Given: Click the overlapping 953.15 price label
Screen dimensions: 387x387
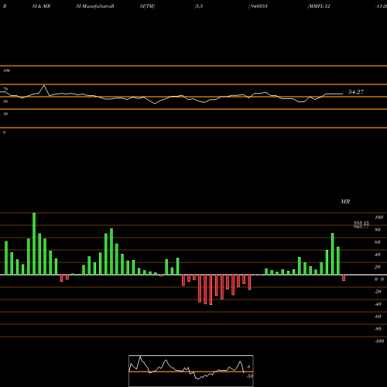Looking at the screenshot, I should (x=361, y=223).
